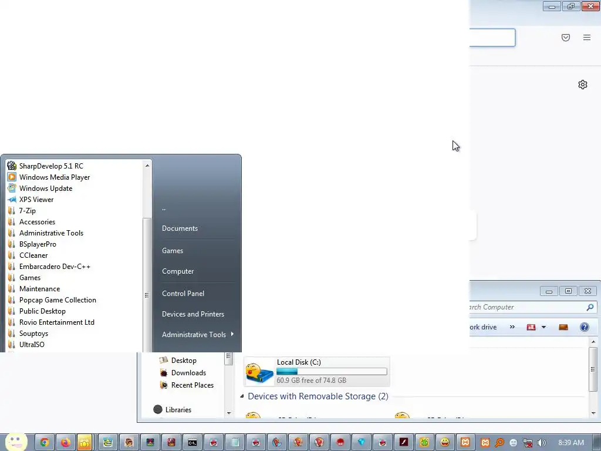Select Downloads in Explorer navigation pane
601x451 pixels.
click(x=183, y=373)
